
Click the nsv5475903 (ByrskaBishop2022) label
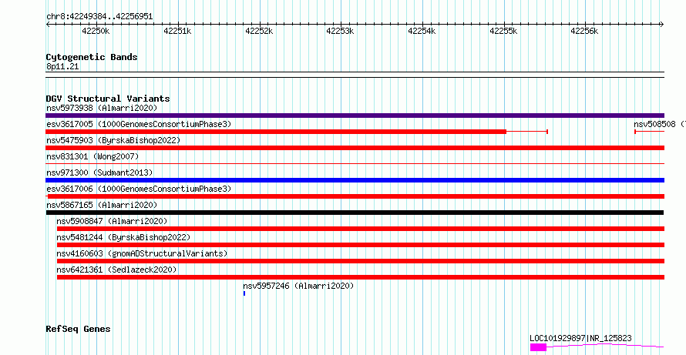(113, 140)
